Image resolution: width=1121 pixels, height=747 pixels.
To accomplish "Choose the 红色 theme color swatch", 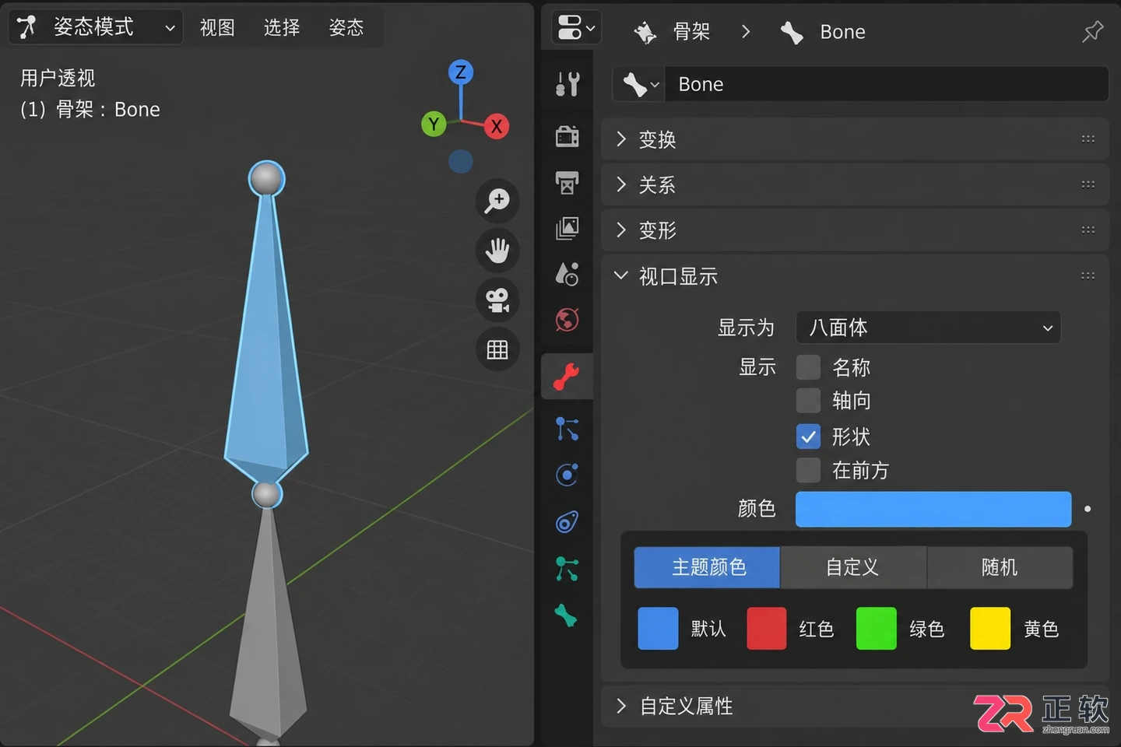I will pos(767,629).
